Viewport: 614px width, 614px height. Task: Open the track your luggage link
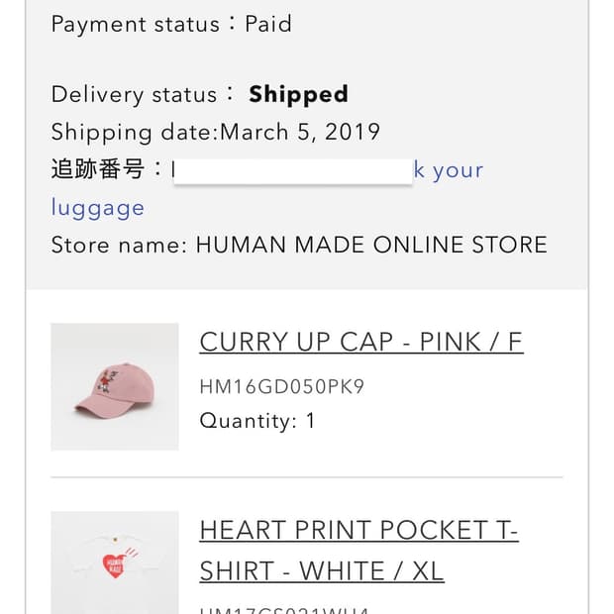pos(449,170)
